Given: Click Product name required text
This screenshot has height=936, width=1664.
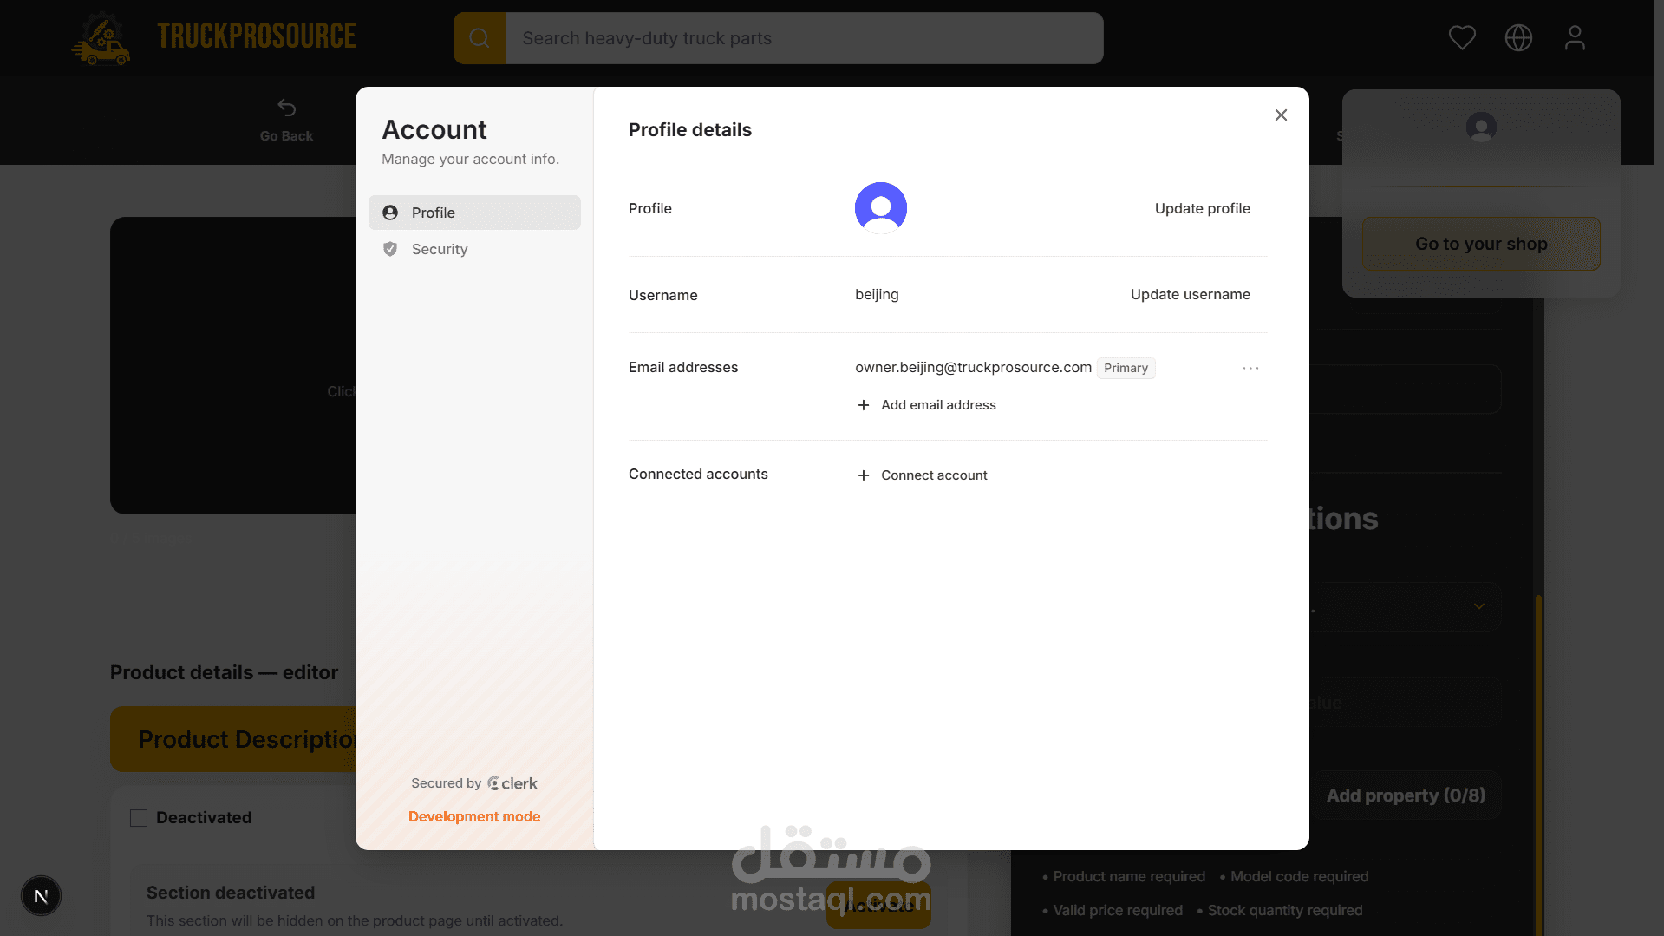Looking at the screenshot, I should (x=1129, y=876).
